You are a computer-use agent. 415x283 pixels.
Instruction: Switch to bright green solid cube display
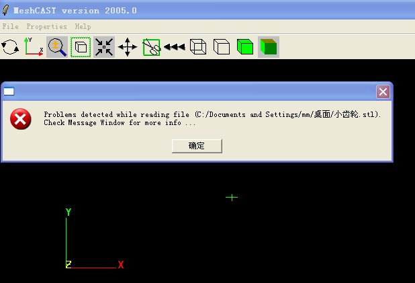tap(245, 46)
